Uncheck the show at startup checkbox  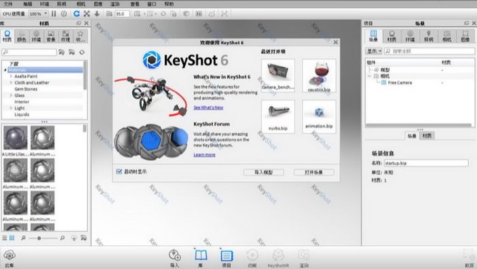[119, 172]
